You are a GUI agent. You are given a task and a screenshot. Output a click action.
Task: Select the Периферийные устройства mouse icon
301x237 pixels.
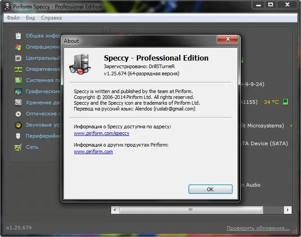(x=18, y=136)
